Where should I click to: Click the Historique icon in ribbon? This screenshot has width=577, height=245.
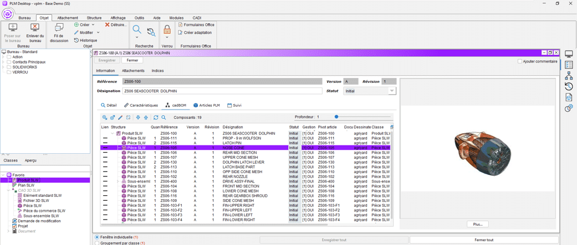coord(76,40)
